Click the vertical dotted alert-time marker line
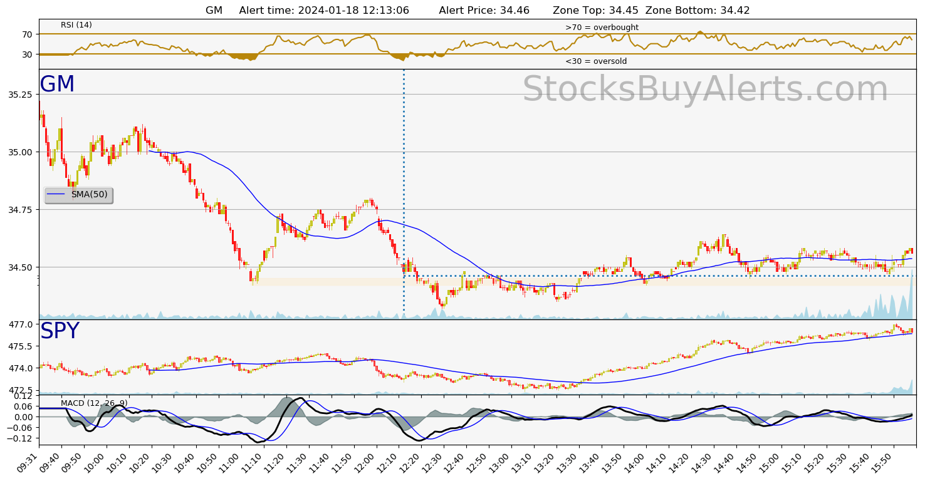This screenshot has height=481, width=925. click(404, 194)
